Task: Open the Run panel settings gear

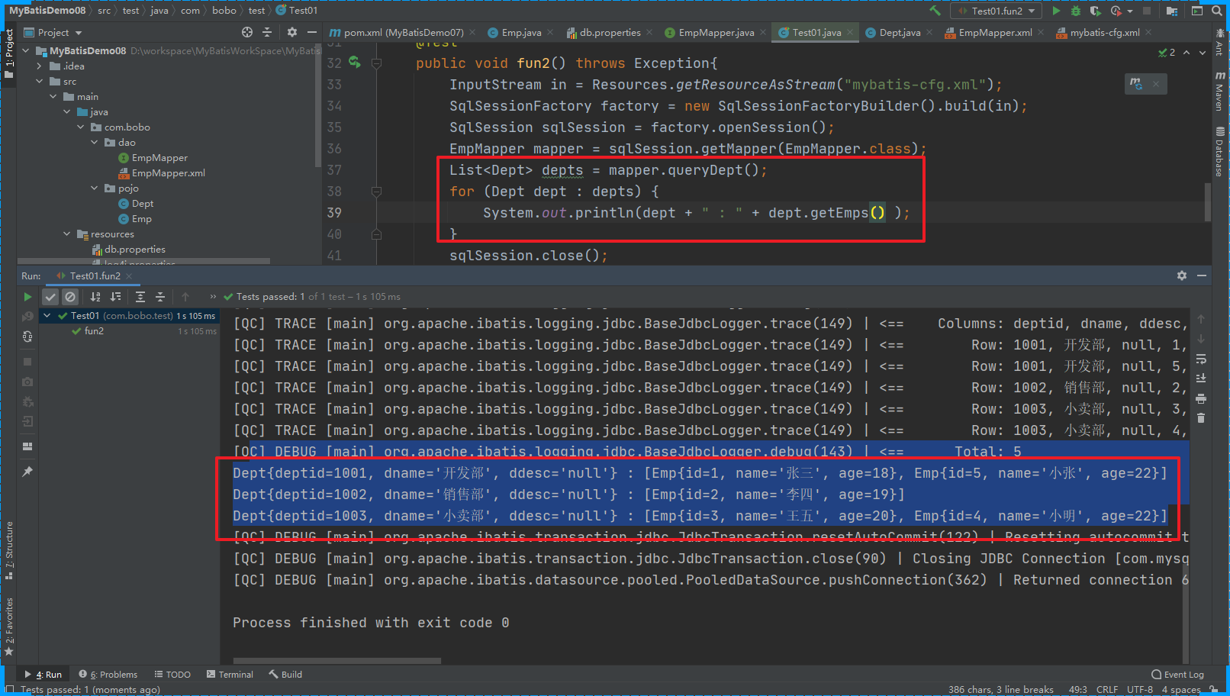Action: point(1182,275)
